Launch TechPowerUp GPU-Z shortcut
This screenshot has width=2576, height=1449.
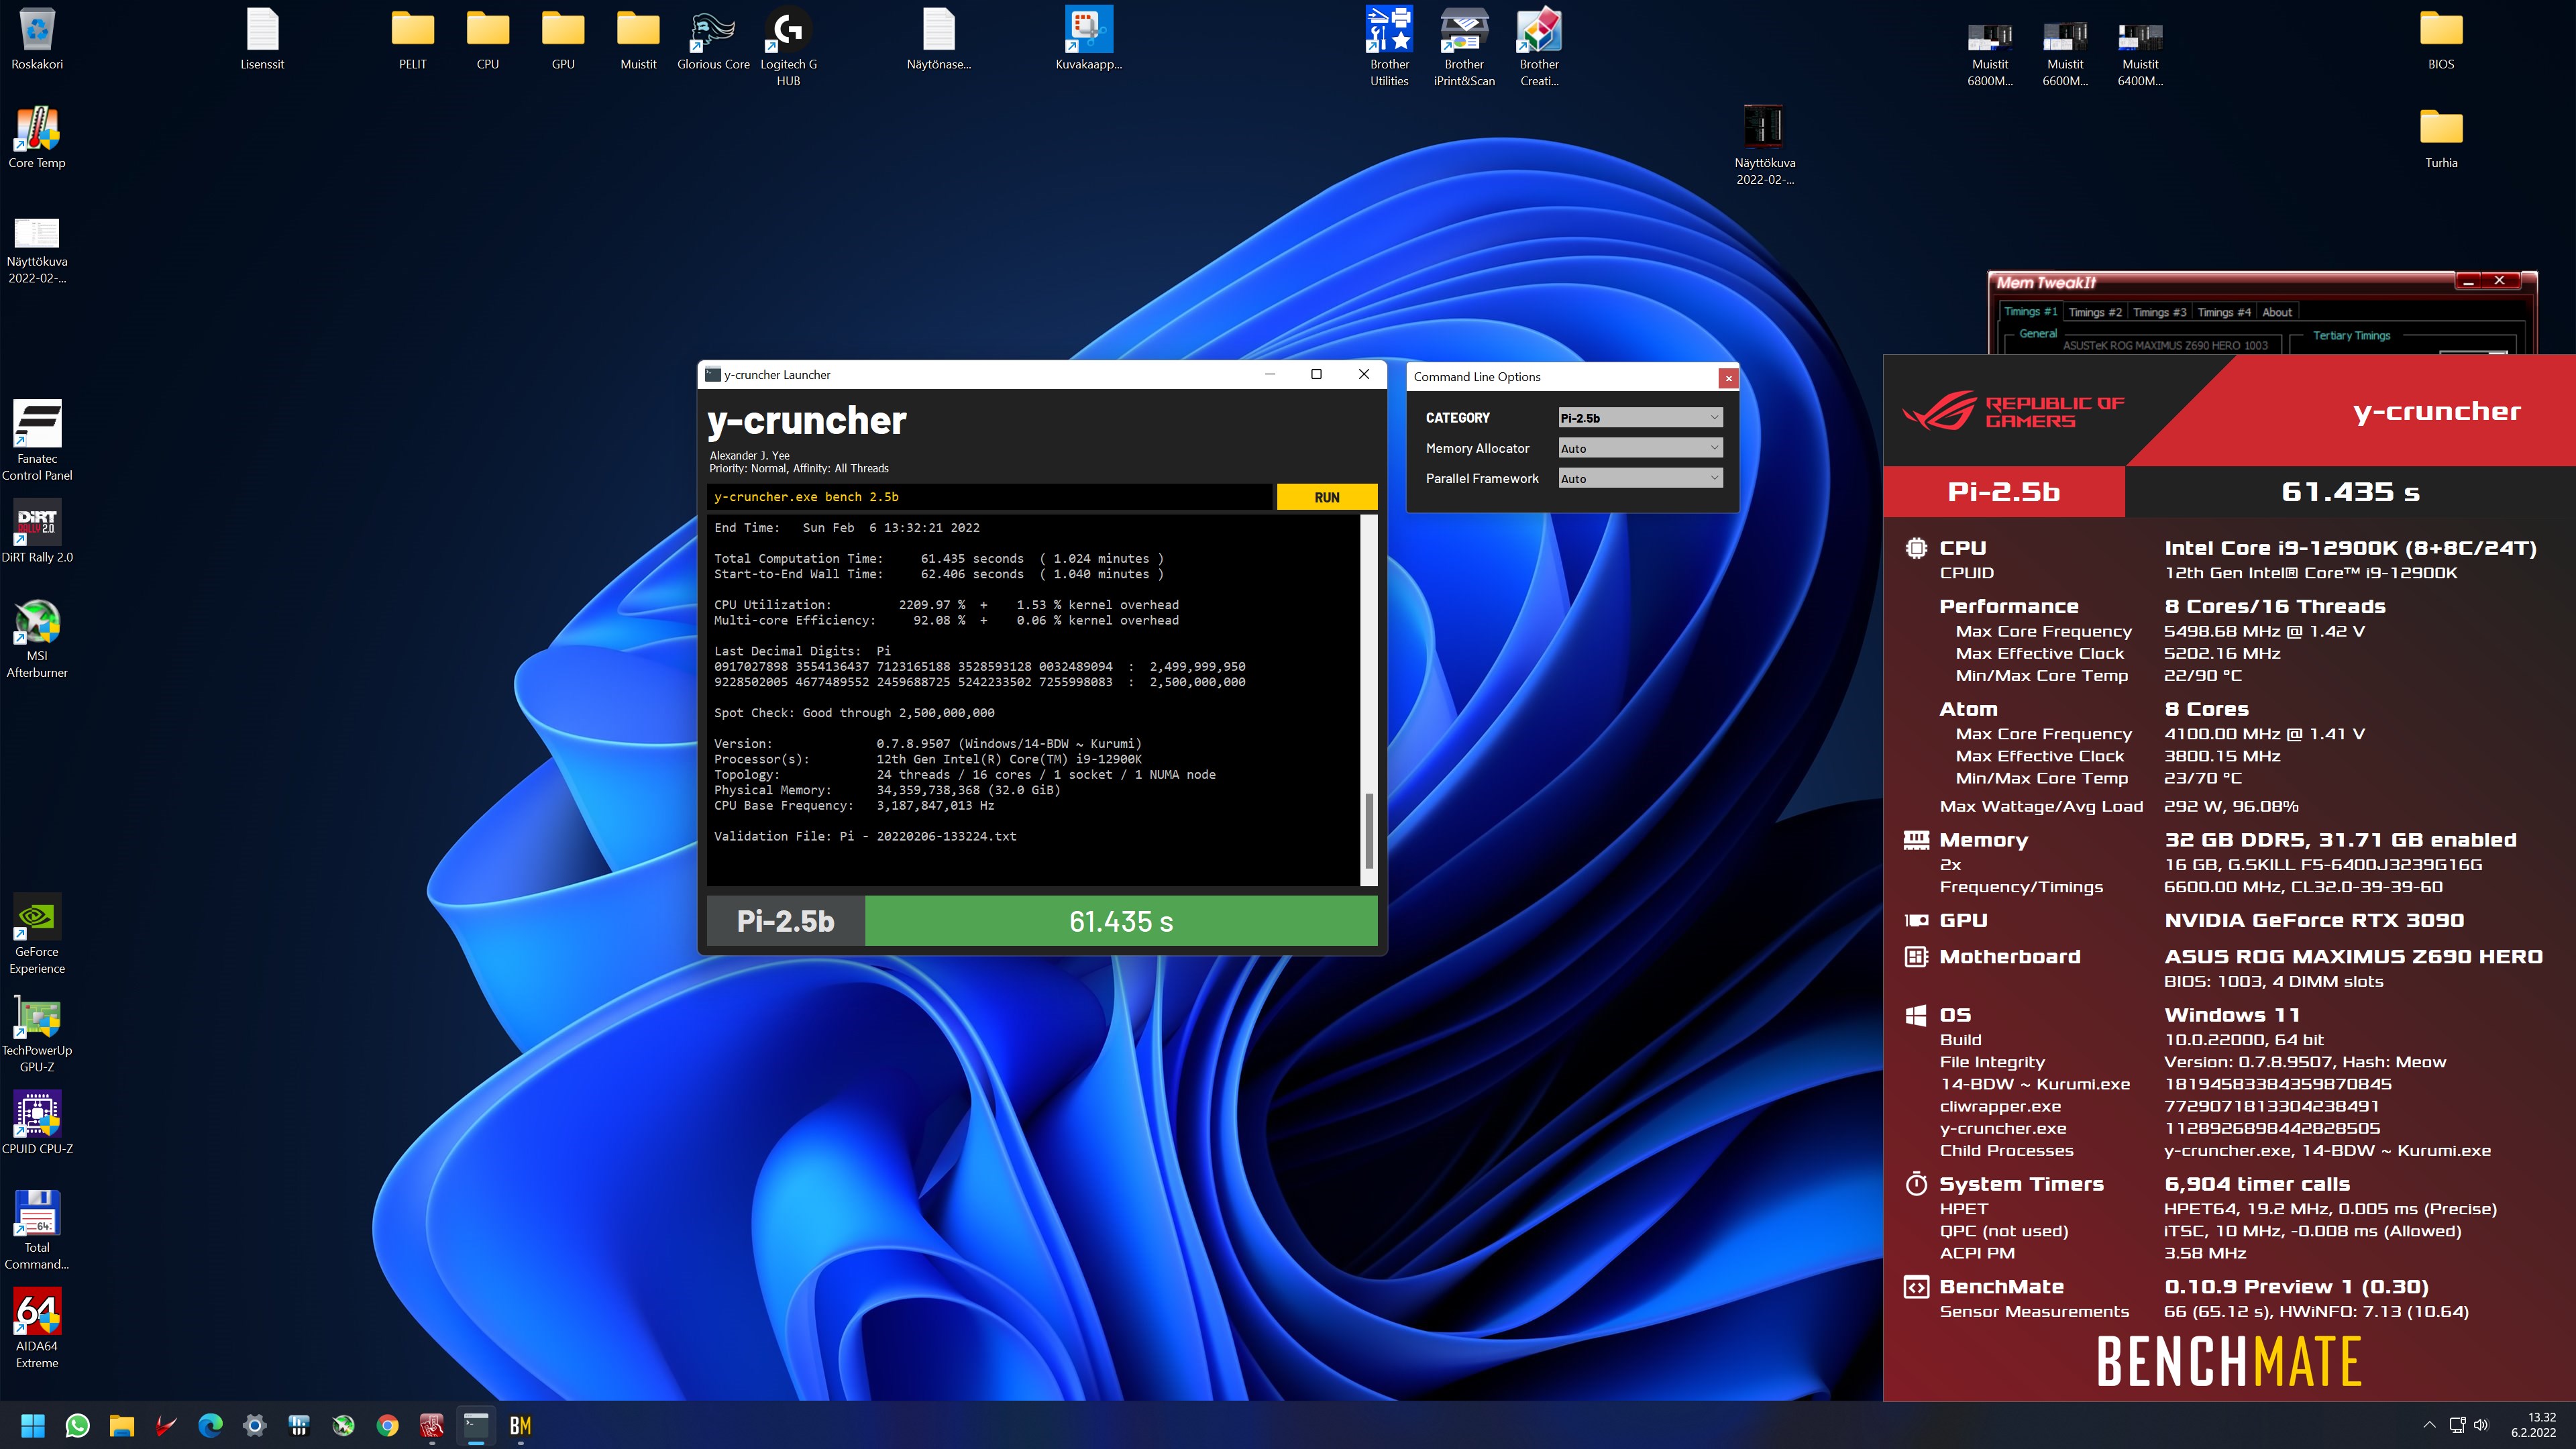(37, 1033)
